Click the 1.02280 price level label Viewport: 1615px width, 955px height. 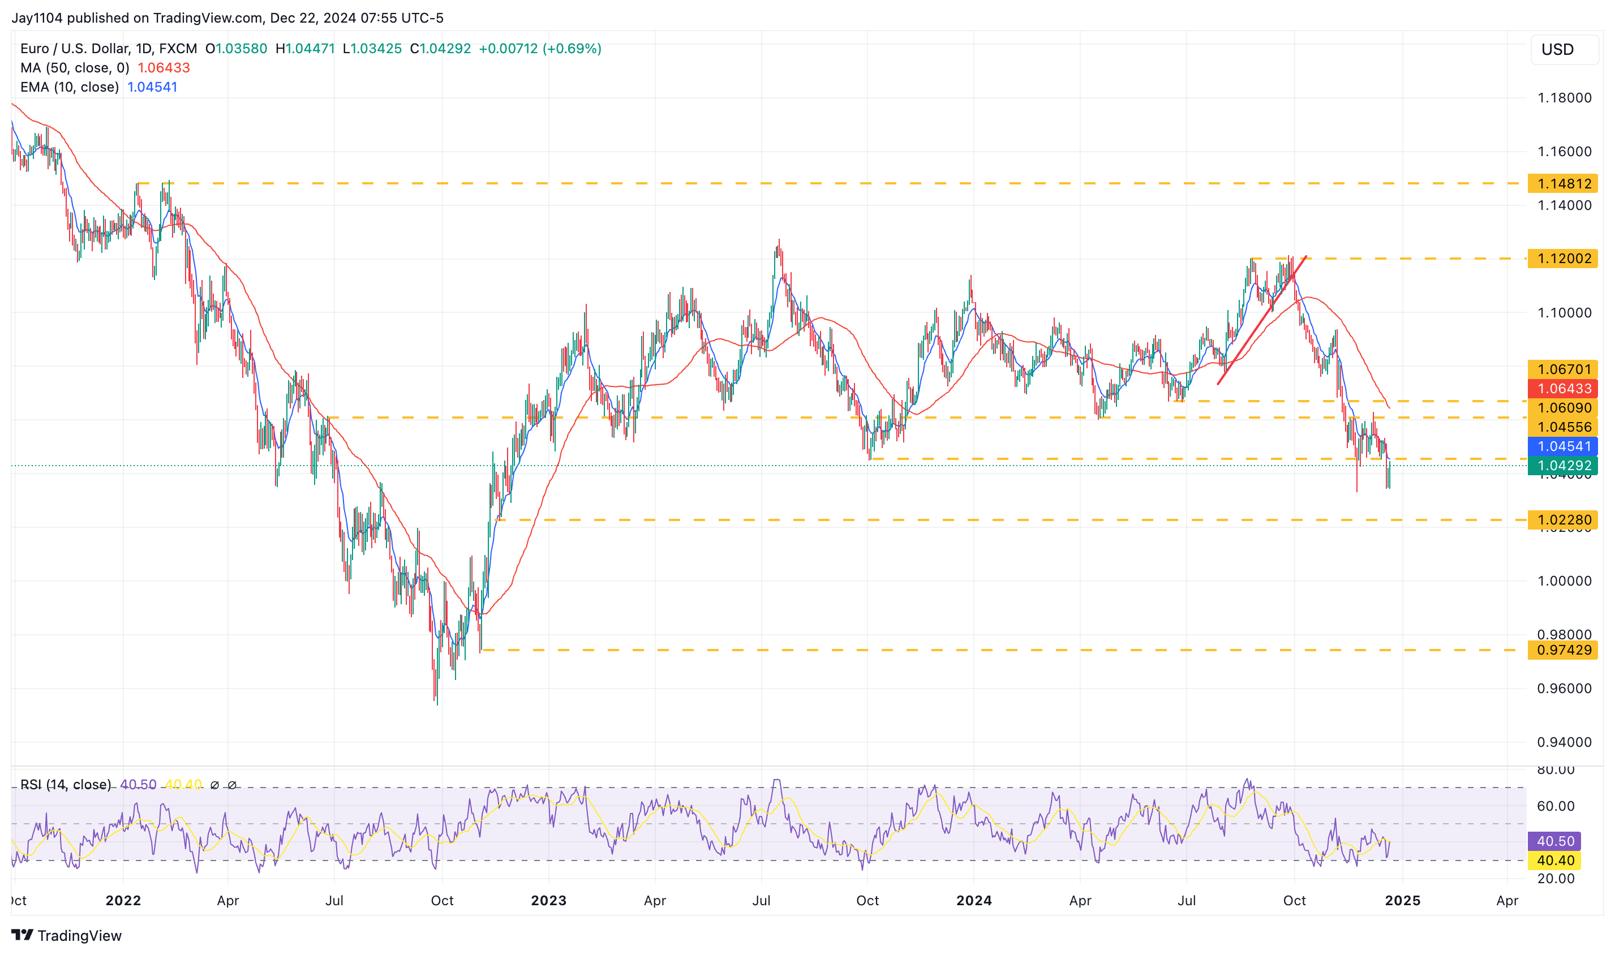click(x=1562, y=520)
